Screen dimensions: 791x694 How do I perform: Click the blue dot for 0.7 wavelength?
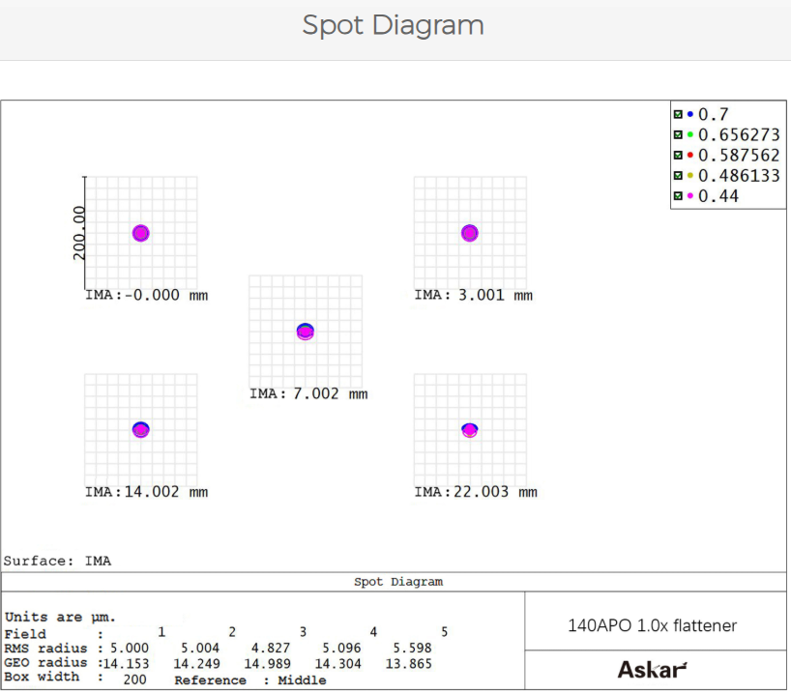[x=689, y=114]
